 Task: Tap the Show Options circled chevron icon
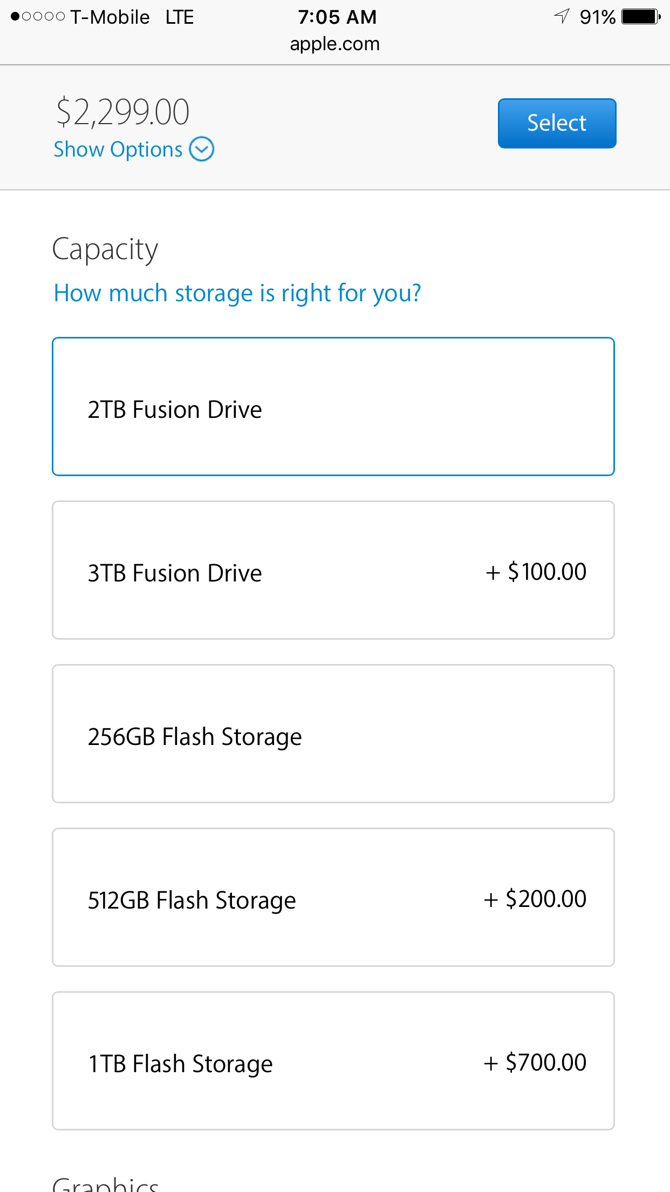pos(202,150)
